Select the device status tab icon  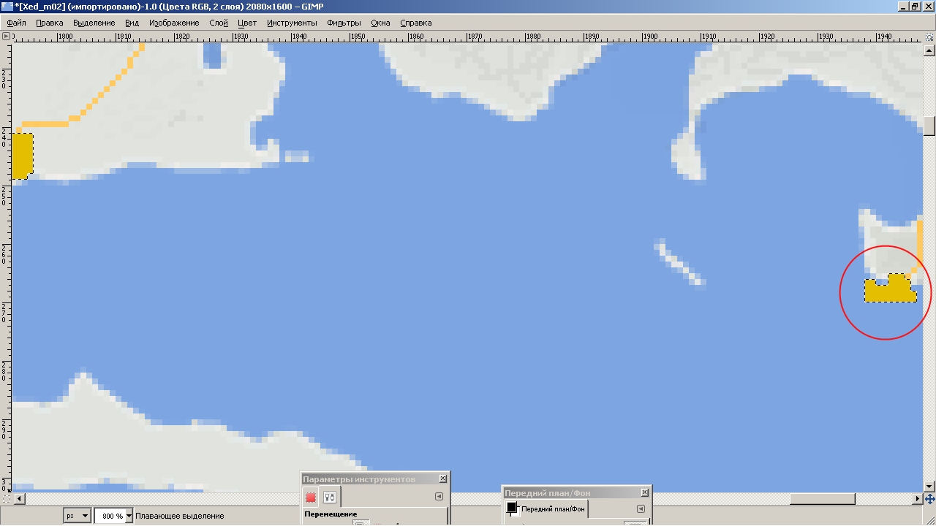click(330, 498)
